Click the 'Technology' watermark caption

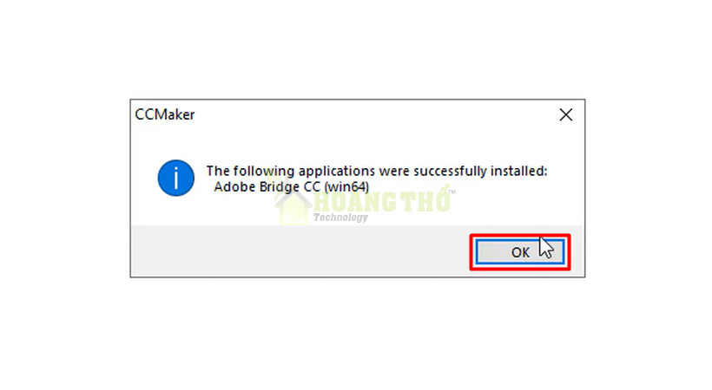click(340, 218)
